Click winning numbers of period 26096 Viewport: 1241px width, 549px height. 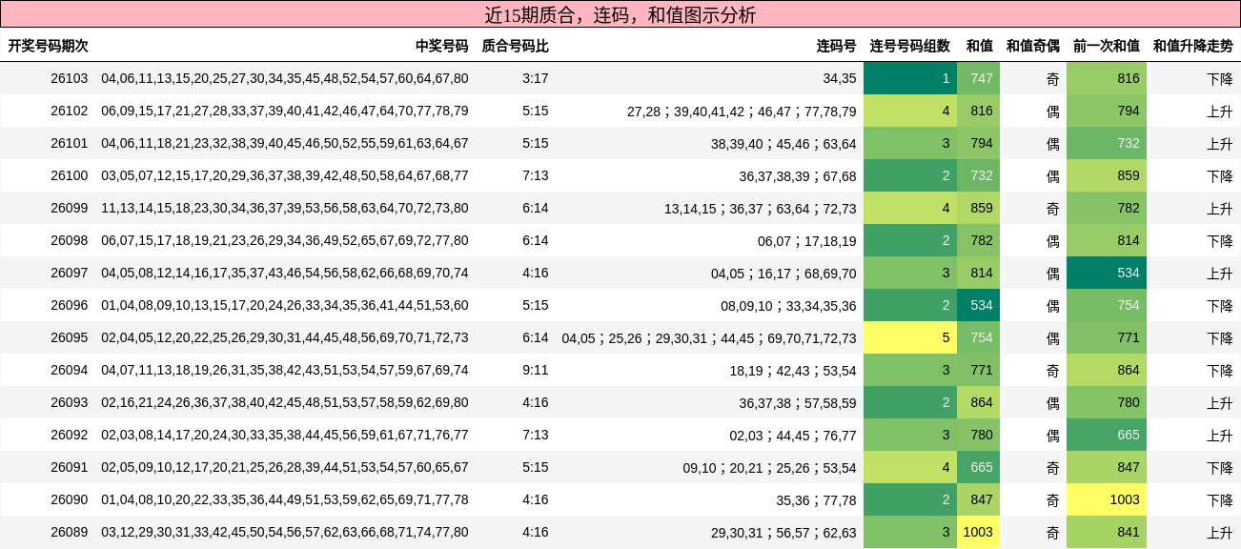[x=285, y=305]
